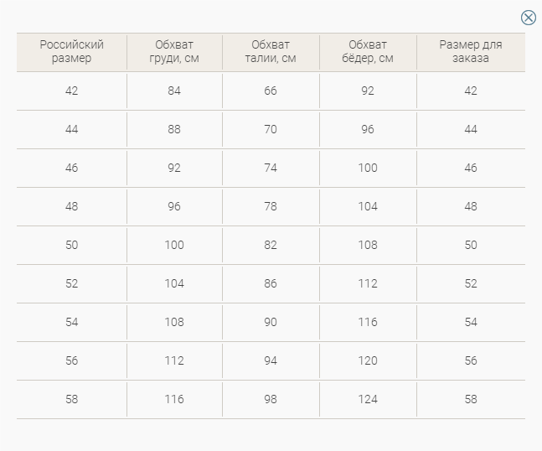Click hip girth value 108

pyautogui.click(x=368, y=246)
